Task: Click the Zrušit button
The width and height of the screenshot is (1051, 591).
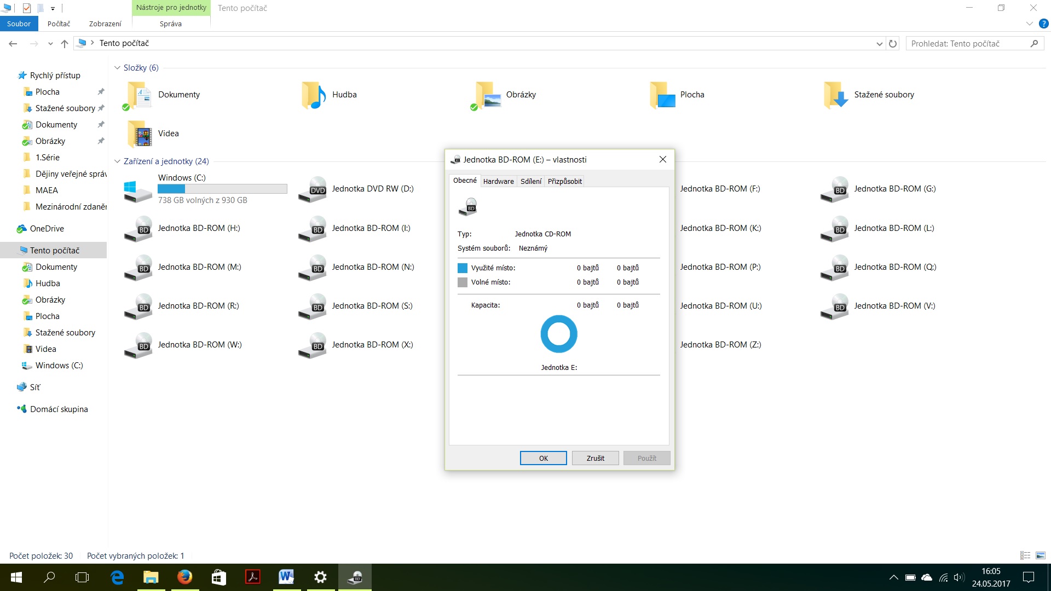Action: 595,458
